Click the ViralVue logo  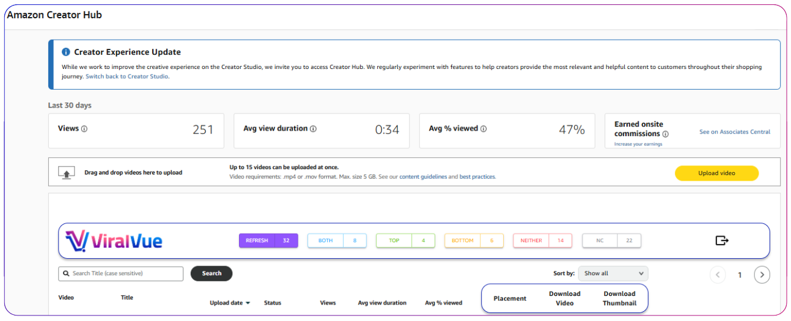114,240
